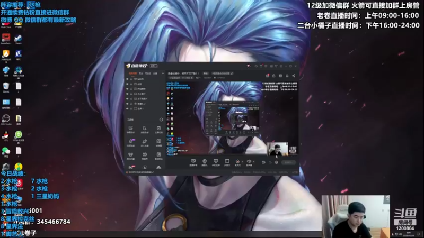Open Steam desktop shortcut
The height and width of the screenshot is (238, 424).
coord(18,39)
